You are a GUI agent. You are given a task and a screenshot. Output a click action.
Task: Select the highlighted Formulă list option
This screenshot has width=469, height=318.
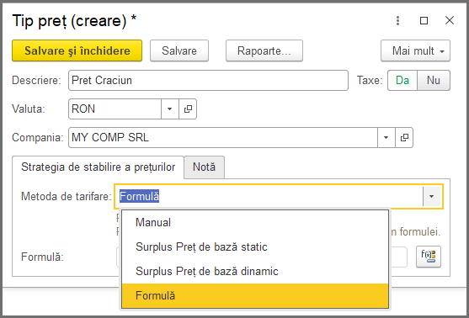point(255,296)
